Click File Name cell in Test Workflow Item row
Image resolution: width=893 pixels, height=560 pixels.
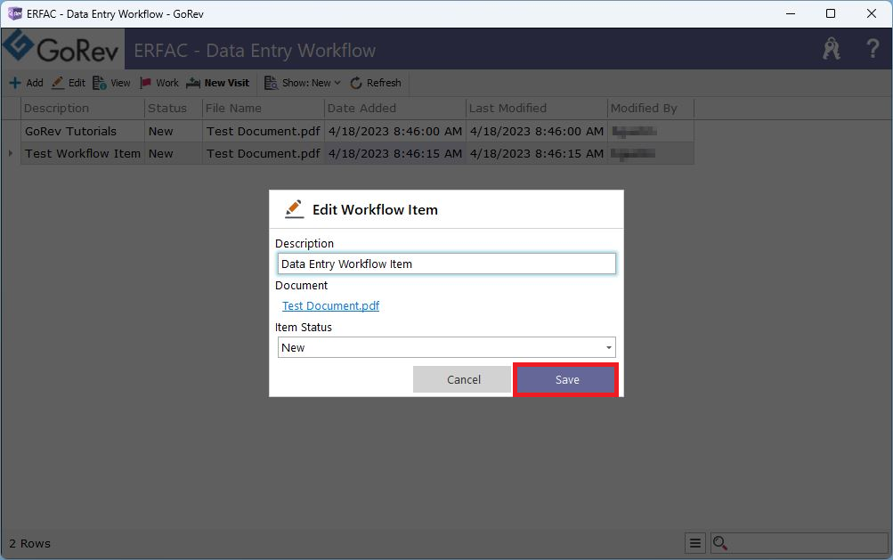coord(264,154)
